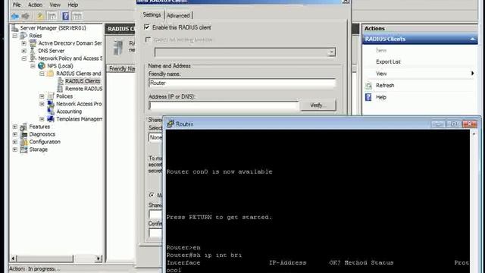Click the Forward arrow in Server Manager toolbar
Image resolution: width=485 pixels, height=273 pixels.
pyautogui.click(x=25, y=16)
